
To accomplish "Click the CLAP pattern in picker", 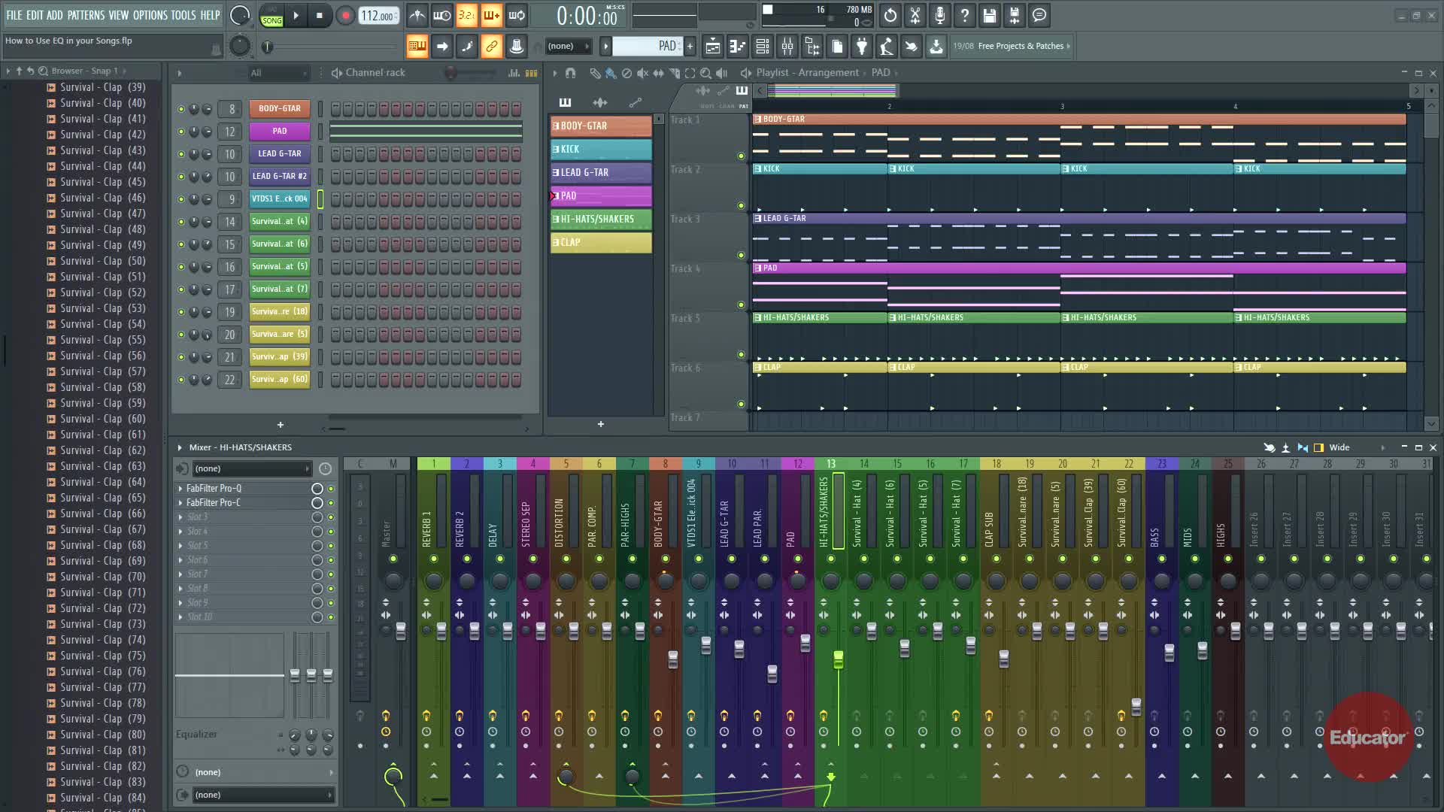I will pyautogui.click(x=601, y=242).
